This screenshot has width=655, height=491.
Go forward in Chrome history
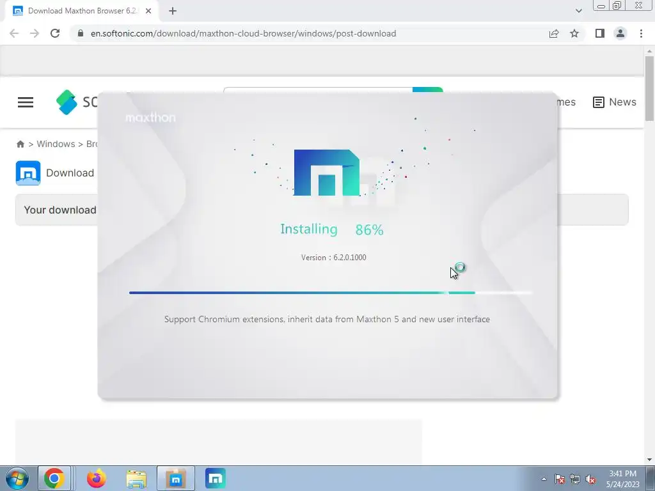point(35,33)
